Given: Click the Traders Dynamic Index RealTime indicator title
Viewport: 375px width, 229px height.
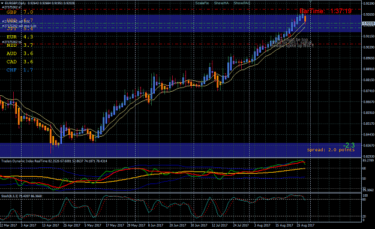Looking at the screenshot, I should click(54, 161).
